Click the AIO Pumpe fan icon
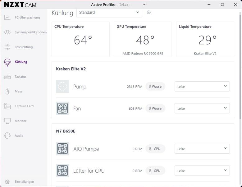Screen dimensions: 242x187 pyautogui.click(x=62, y=149)
